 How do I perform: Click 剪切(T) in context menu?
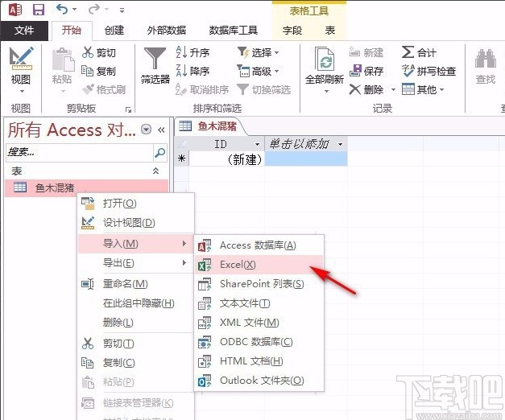pos(136,344)
